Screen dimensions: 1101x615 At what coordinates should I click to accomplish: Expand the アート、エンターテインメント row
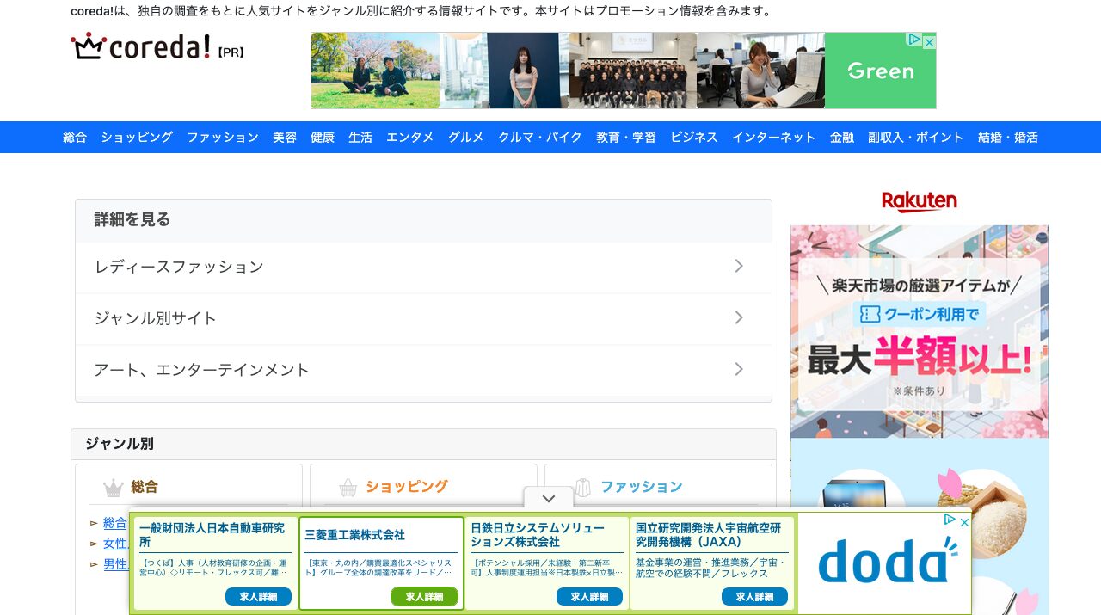738,370
